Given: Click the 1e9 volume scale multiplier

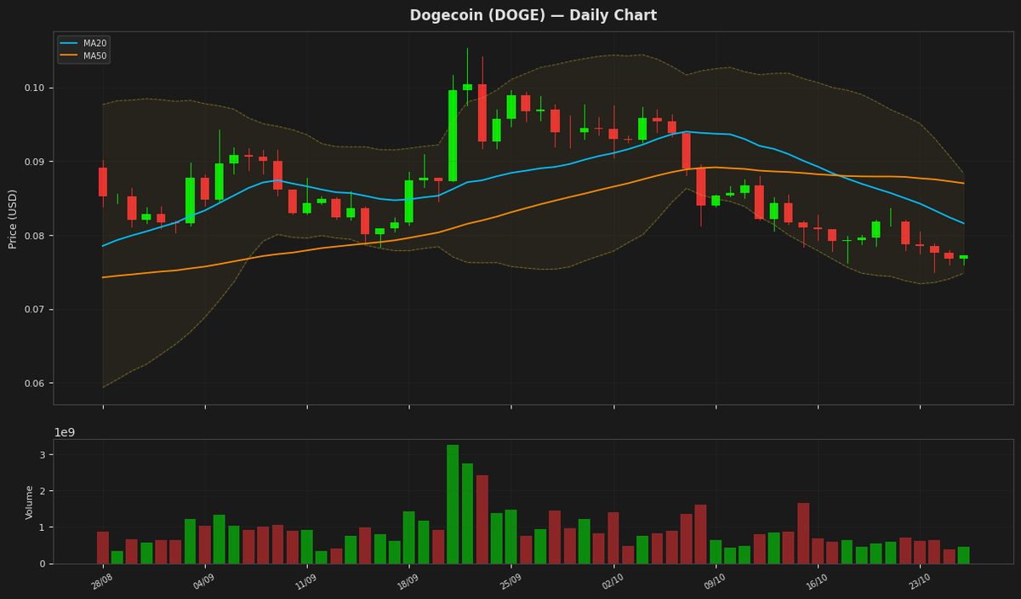Looking at the screenshot, I should click(x=65, y=432).
